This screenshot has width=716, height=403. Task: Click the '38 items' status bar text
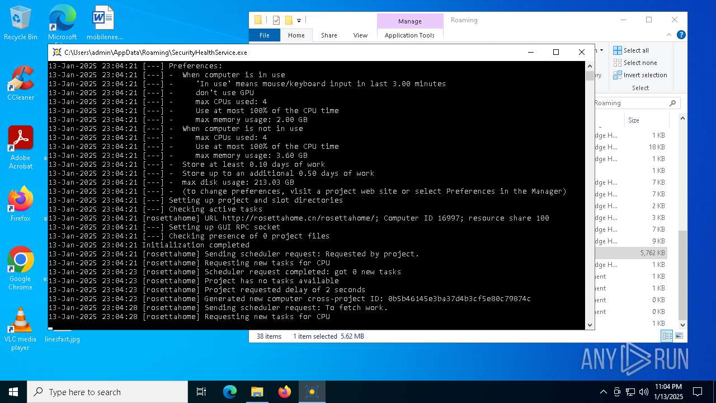tap(269, 336)
